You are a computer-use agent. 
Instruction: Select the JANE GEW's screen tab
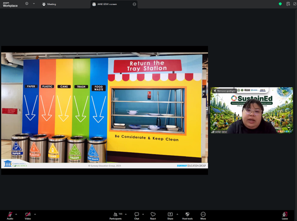click(107, 4)
